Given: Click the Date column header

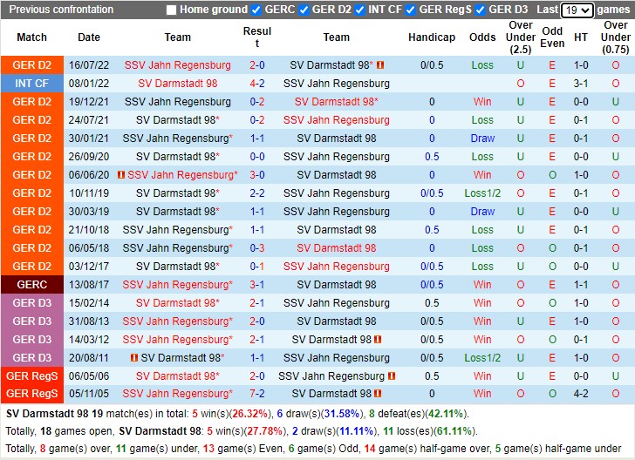Looking at the screenshot, I should pos(89,37).
